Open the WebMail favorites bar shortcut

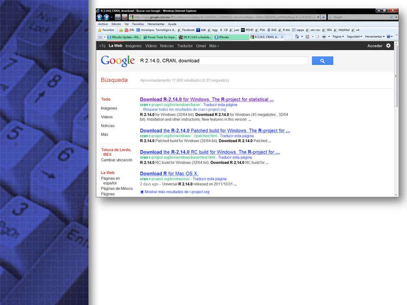[342, 30]
